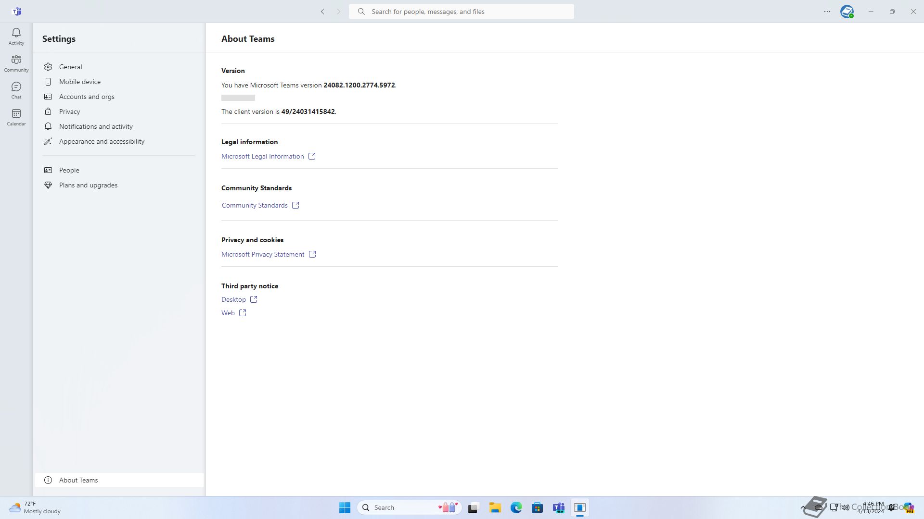Click client version 49/24031415842

point(308,111)
